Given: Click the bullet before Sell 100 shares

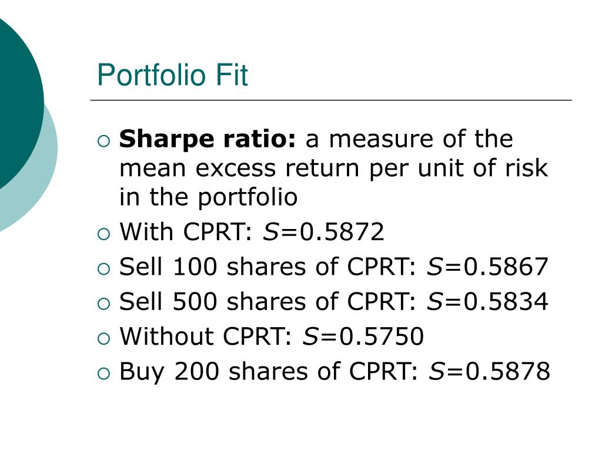Looking at the screenshot, I should 103,269.
